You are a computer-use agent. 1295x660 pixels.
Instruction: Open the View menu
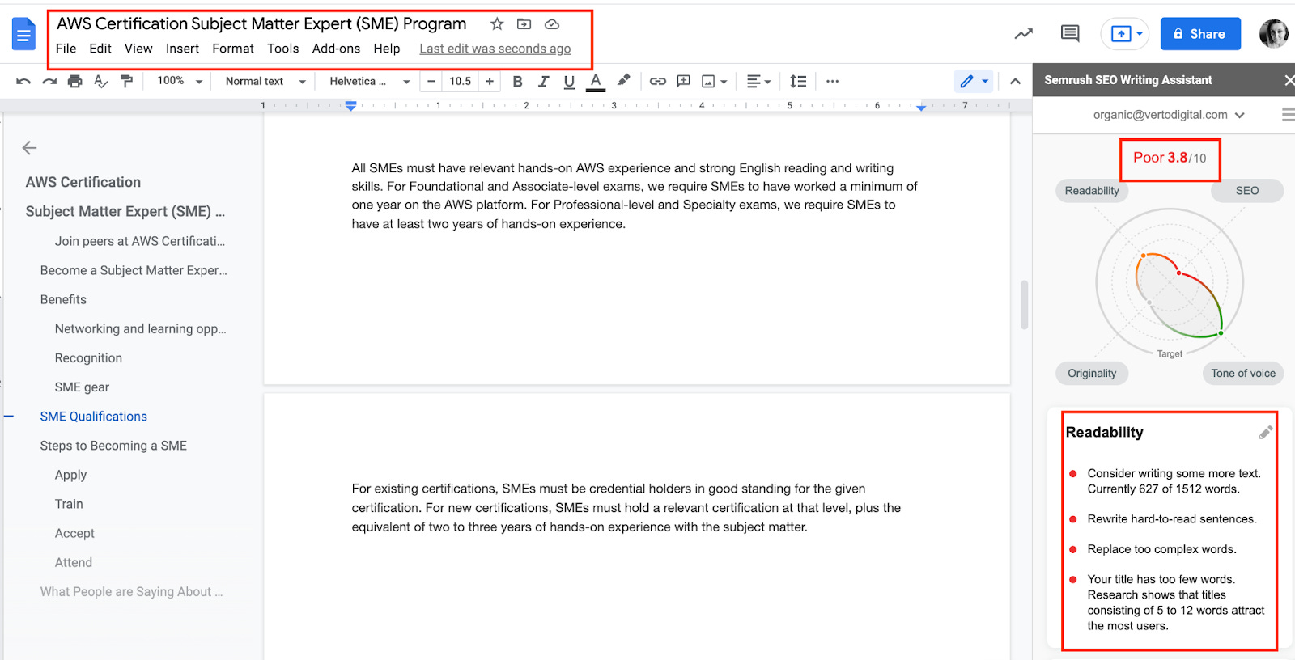(138, 49)
